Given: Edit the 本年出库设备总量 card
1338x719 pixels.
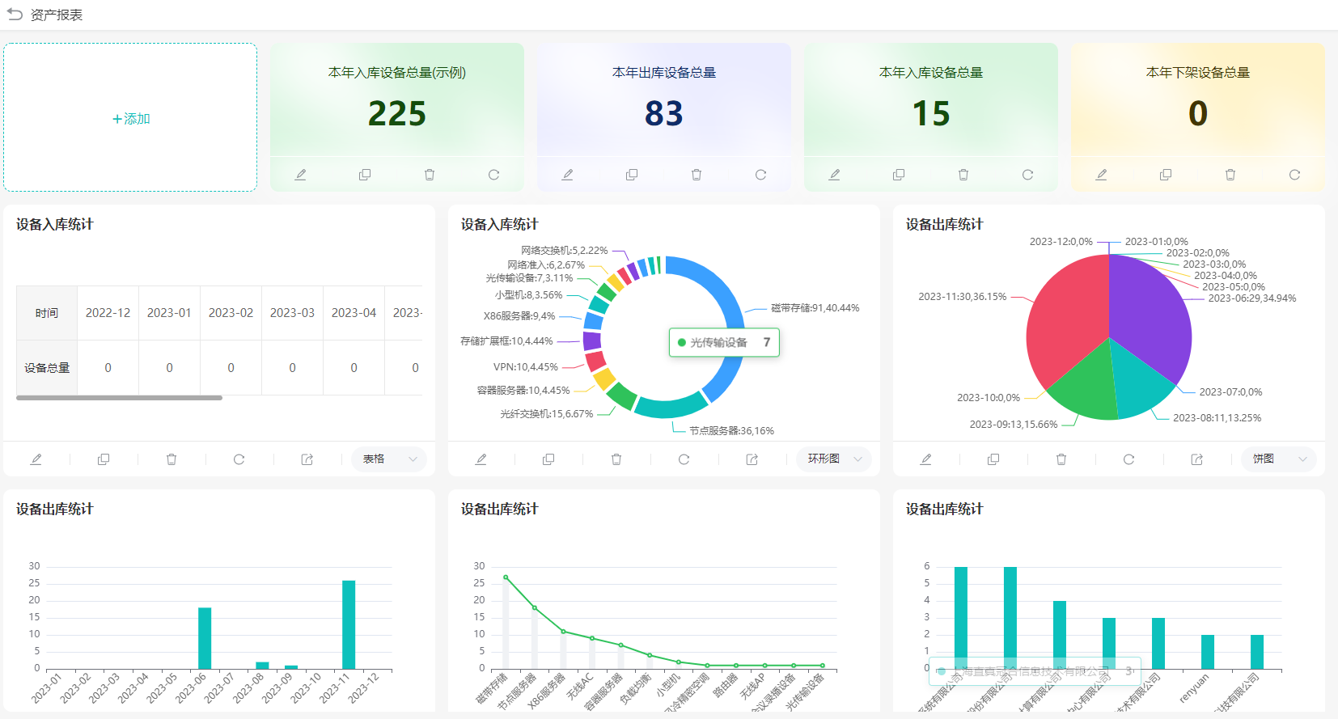Looking at the screenshot, I should [567, 175].
